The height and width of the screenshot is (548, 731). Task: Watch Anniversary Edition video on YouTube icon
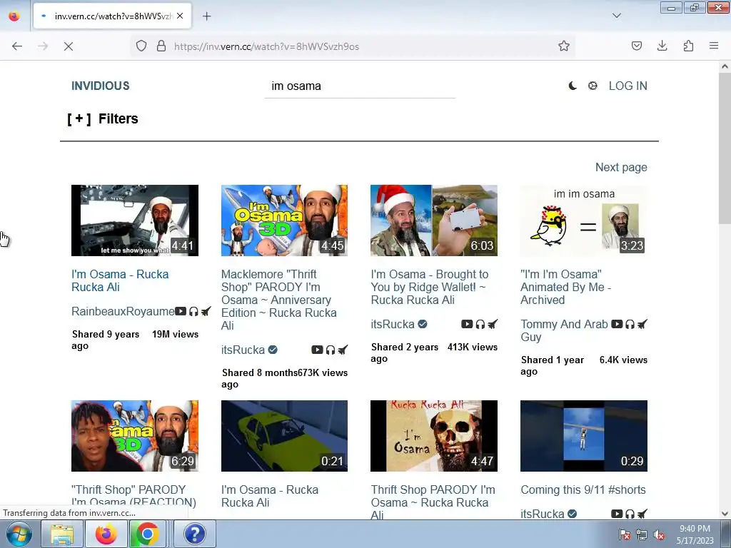(317, 350)
